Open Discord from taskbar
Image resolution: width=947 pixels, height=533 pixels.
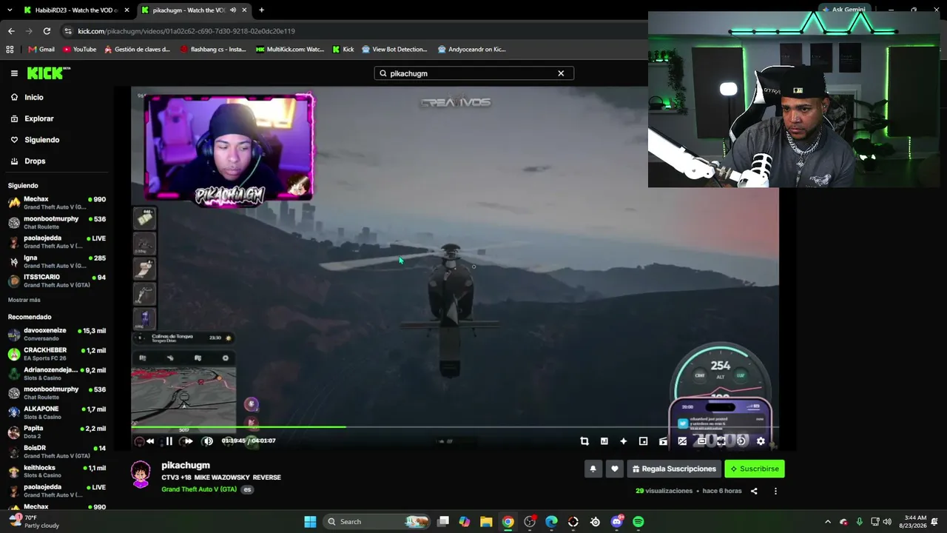(617, 522)
